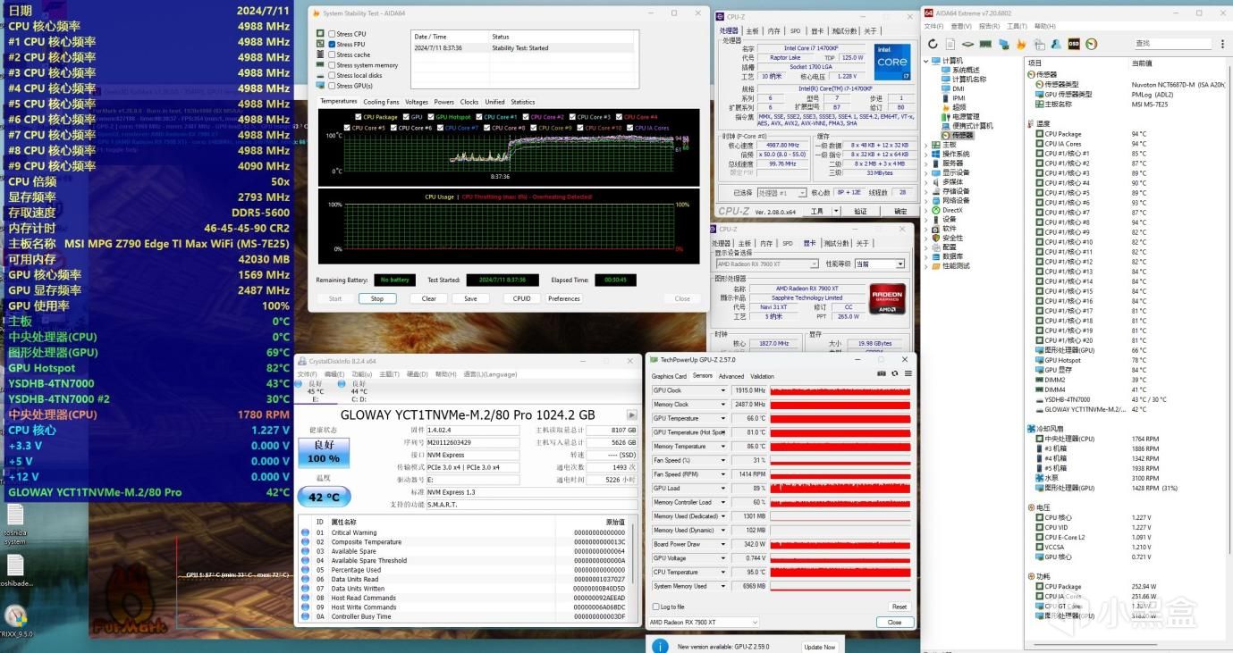Screen dimensions: 1233x653
Task: Check the Log to file box in GPU-Z
Action: [x=655, y=607]
